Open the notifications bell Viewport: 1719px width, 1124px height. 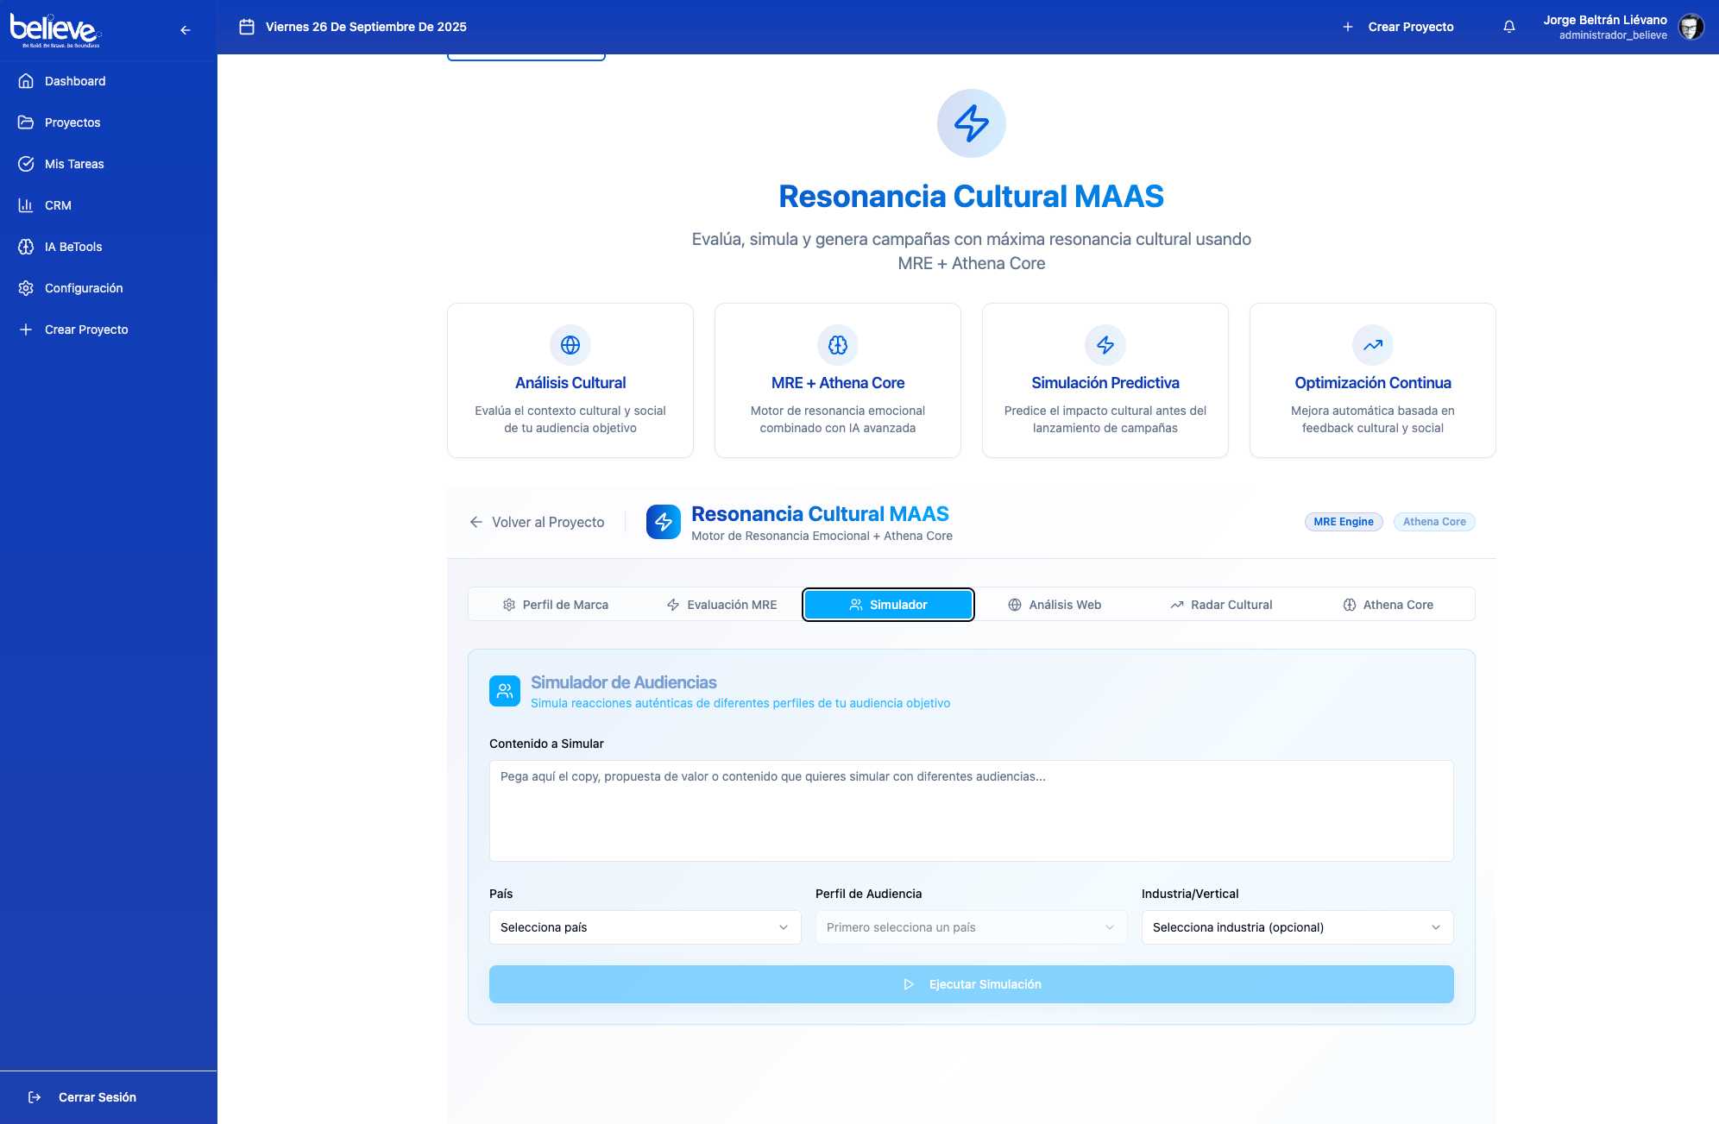click(1509, 27)
